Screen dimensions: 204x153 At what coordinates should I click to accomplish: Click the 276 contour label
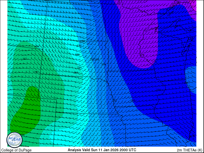[155, 62]
